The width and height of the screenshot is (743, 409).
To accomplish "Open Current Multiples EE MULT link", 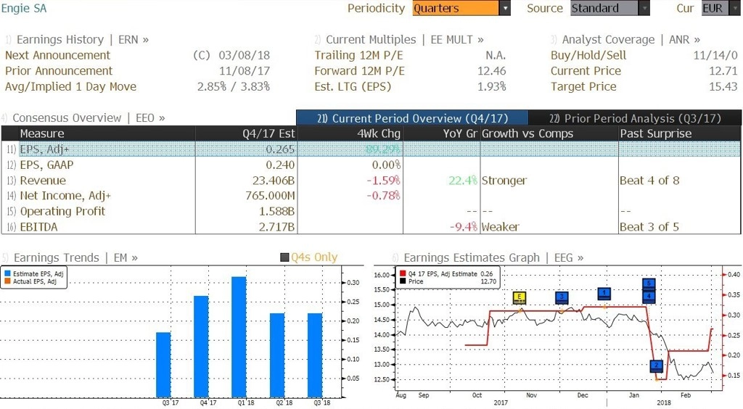I will click(405, 40).
